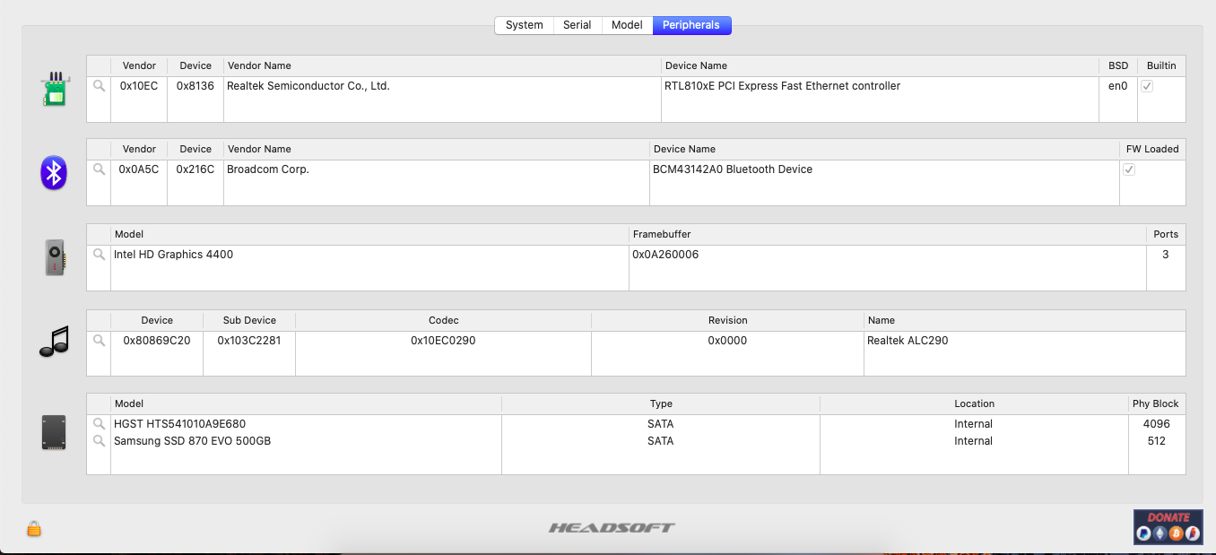Click magnifier in Broadcom Bluetooth row

pyautogui.click(x=99, y=169)
